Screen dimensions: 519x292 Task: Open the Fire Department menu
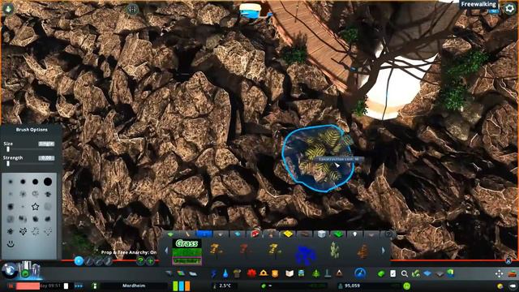pos(264,273)
